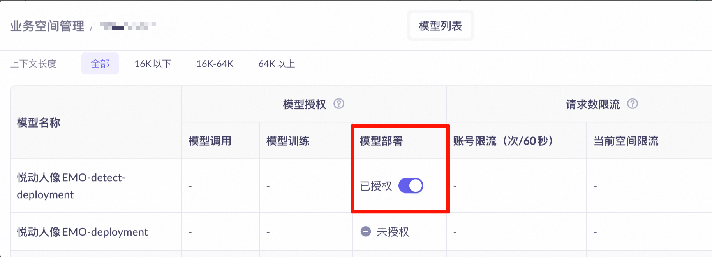Click the 当前空间限流 column header
Viewport: 712px width, 257px height.
[626, 141]
